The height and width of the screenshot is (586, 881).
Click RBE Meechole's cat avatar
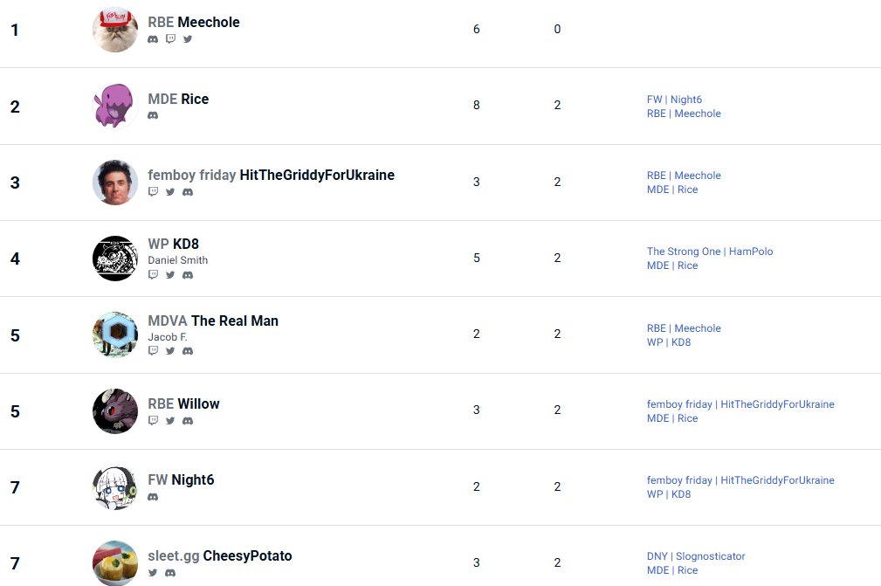[x=115, y=30]
